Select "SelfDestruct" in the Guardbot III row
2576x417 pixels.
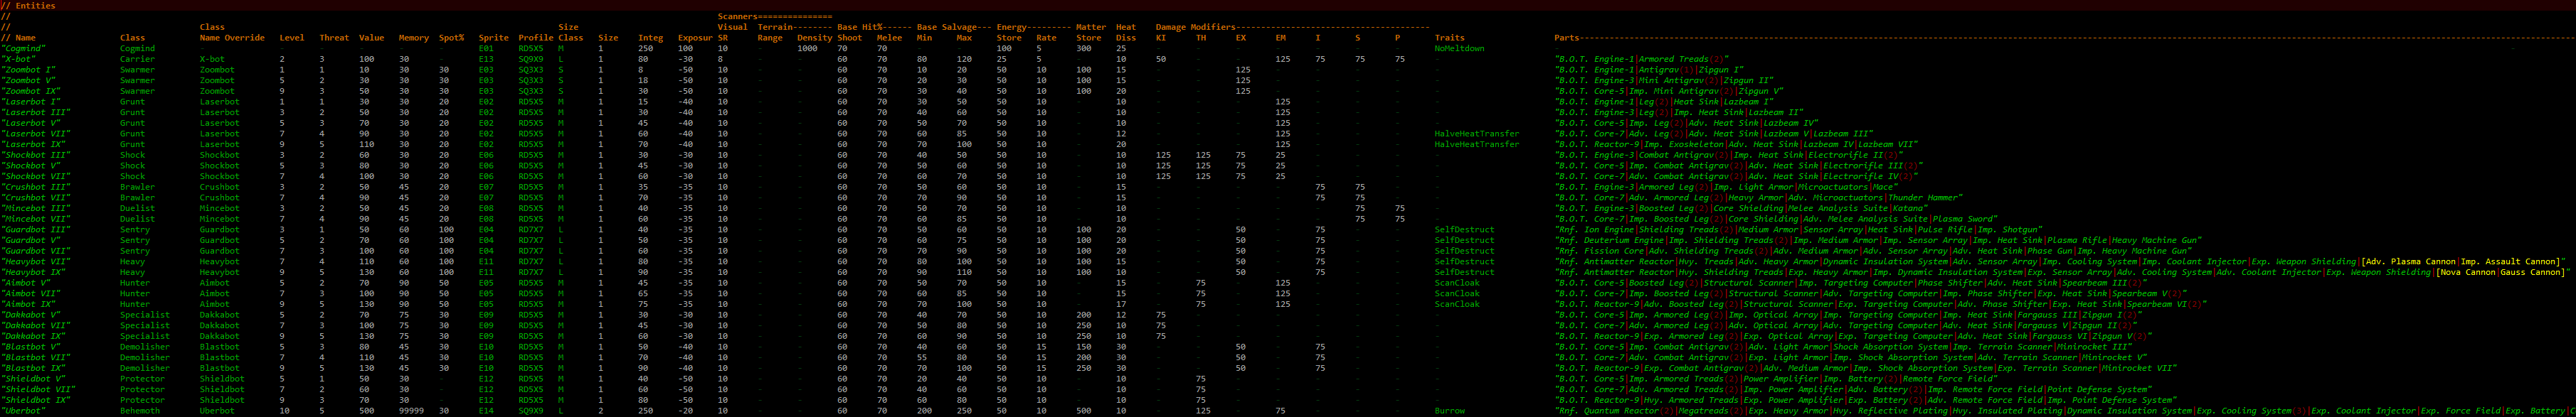(x=1465, y=229)
